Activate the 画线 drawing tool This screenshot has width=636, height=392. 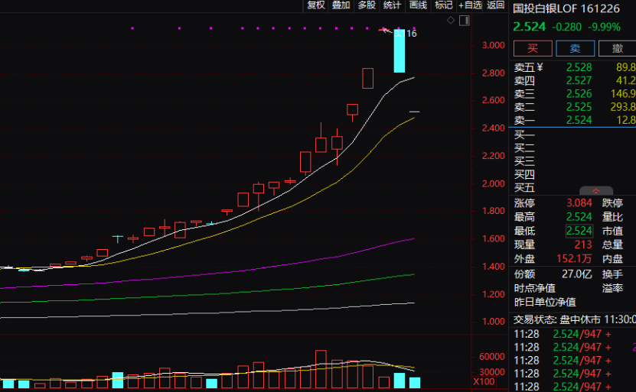418,5
